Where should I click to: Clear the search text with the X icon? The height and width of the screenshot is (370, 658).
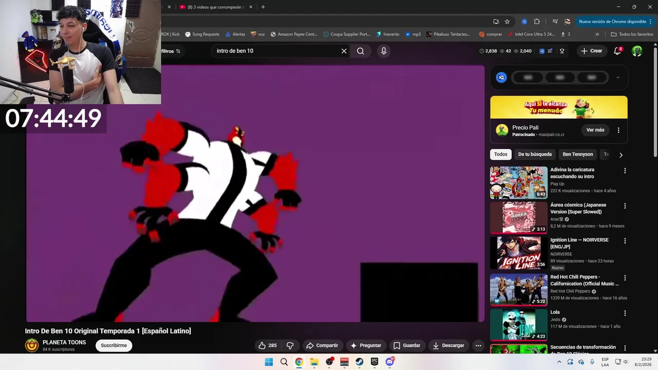(x=344, y=51)
